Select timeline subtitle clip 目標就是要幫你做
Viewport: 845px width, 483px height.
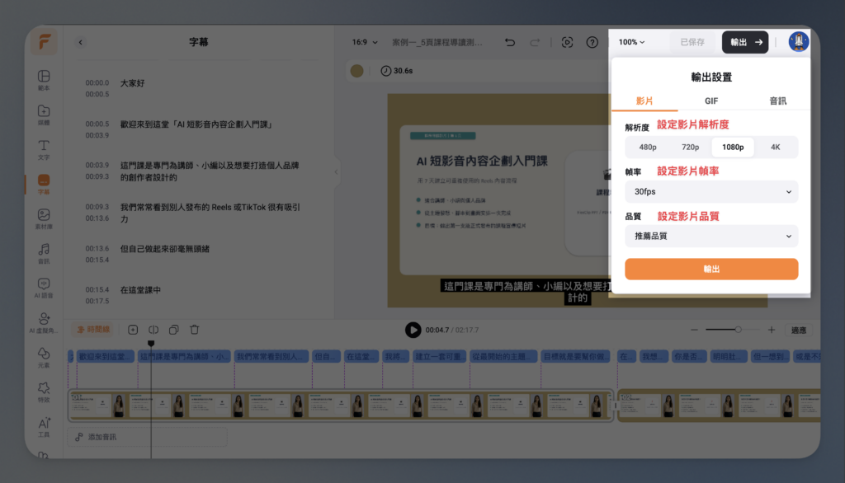click(575, 356)
